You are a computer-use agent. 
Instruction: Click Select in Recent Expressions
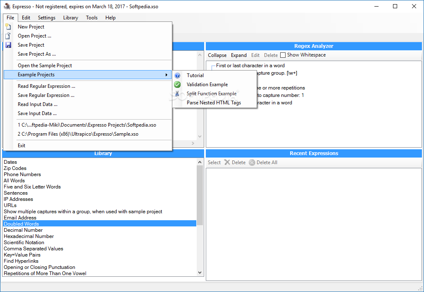(x=214, y=162)
